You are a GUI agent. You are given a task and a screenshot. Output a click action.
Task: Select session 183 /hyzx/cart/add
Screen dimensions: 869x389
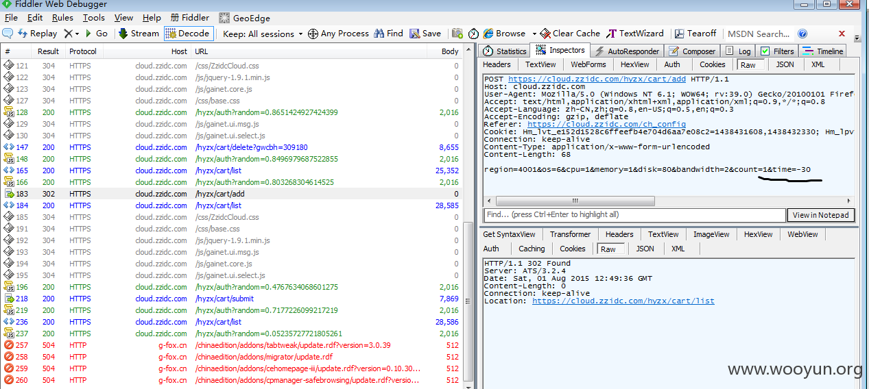tap(231, 194)
